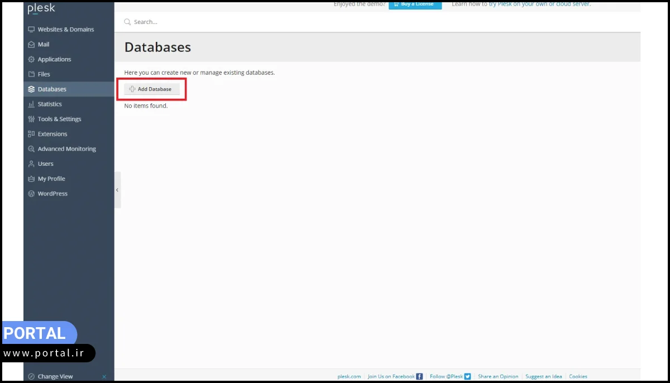Viewport: 670px width, 383px height.
Task: Open the Applications panel
Action: (54, 59)
